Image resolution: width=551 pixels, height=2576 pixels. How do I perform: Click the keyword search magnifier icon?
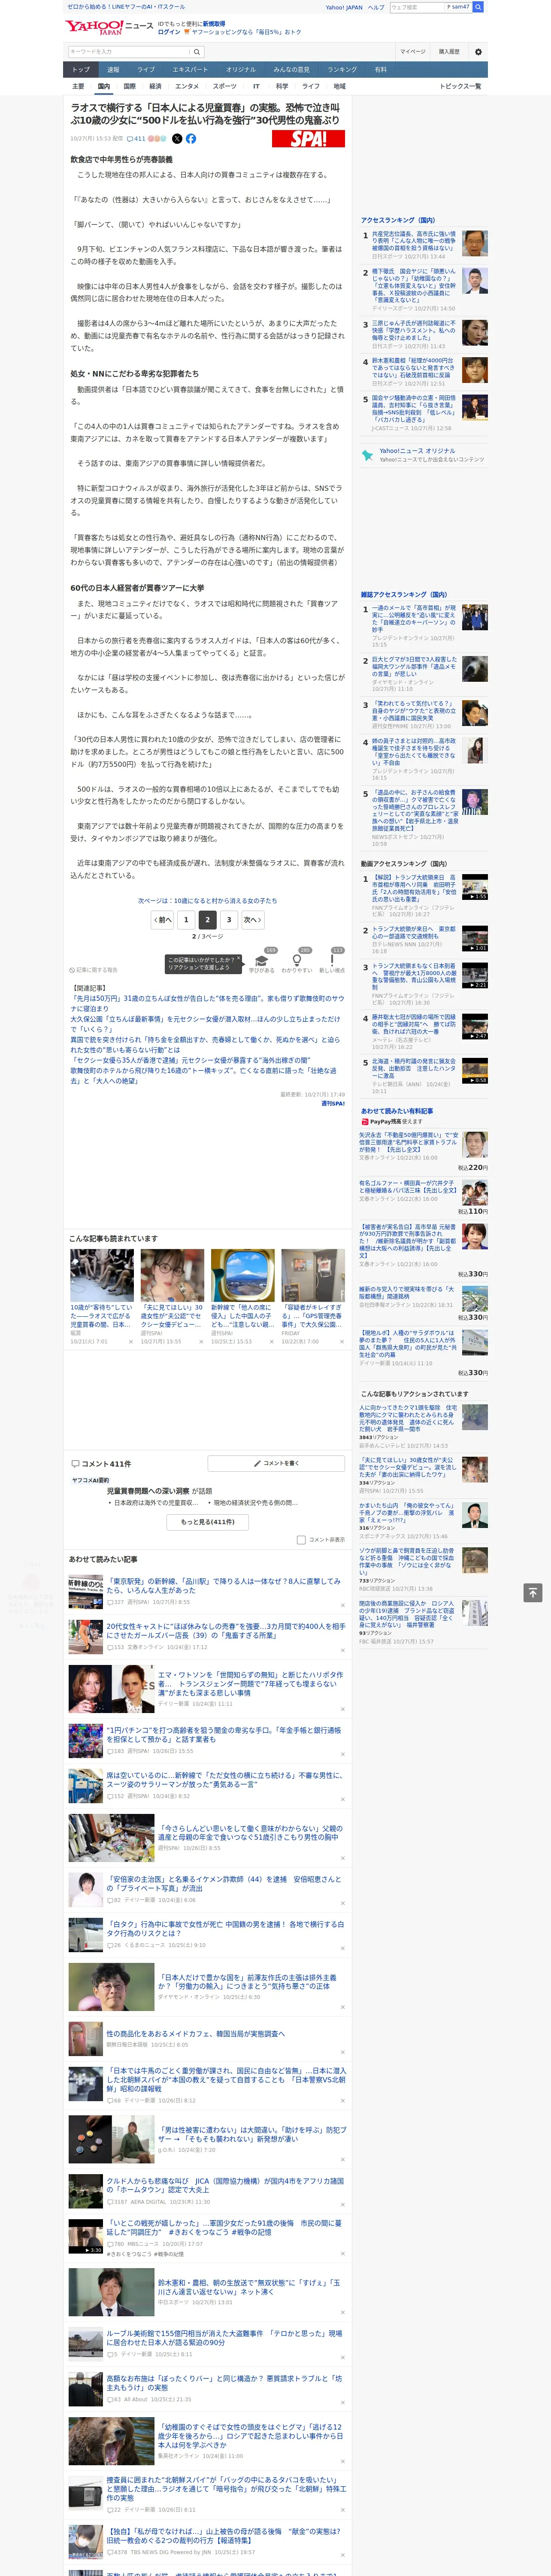point(197,52)
